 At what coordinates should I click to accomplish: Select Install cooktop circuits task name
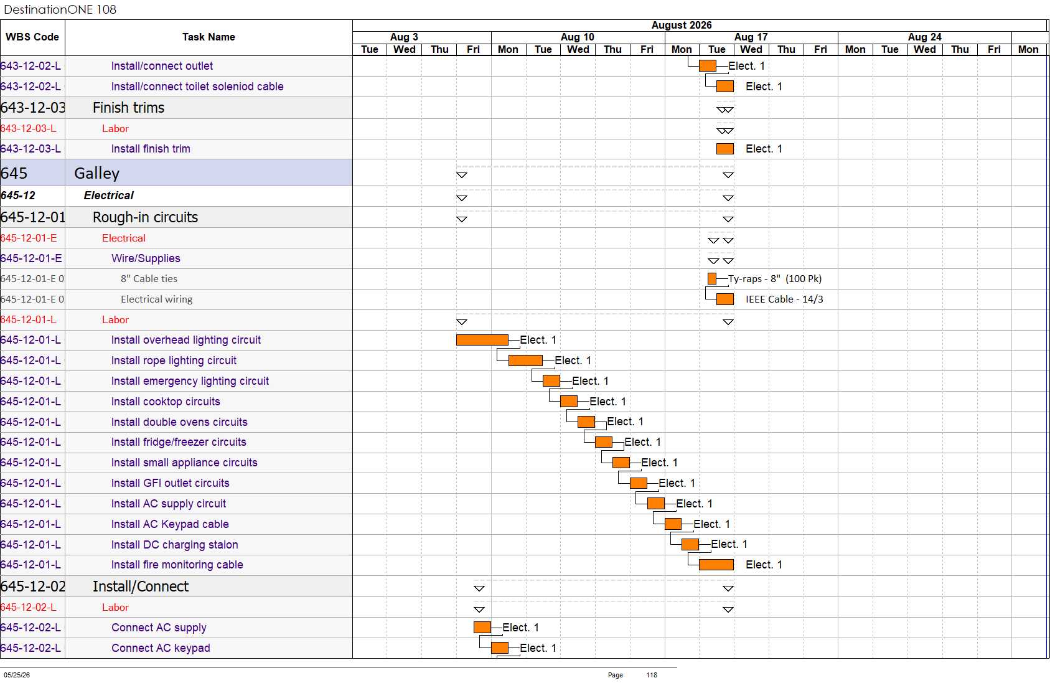(166, 402)
